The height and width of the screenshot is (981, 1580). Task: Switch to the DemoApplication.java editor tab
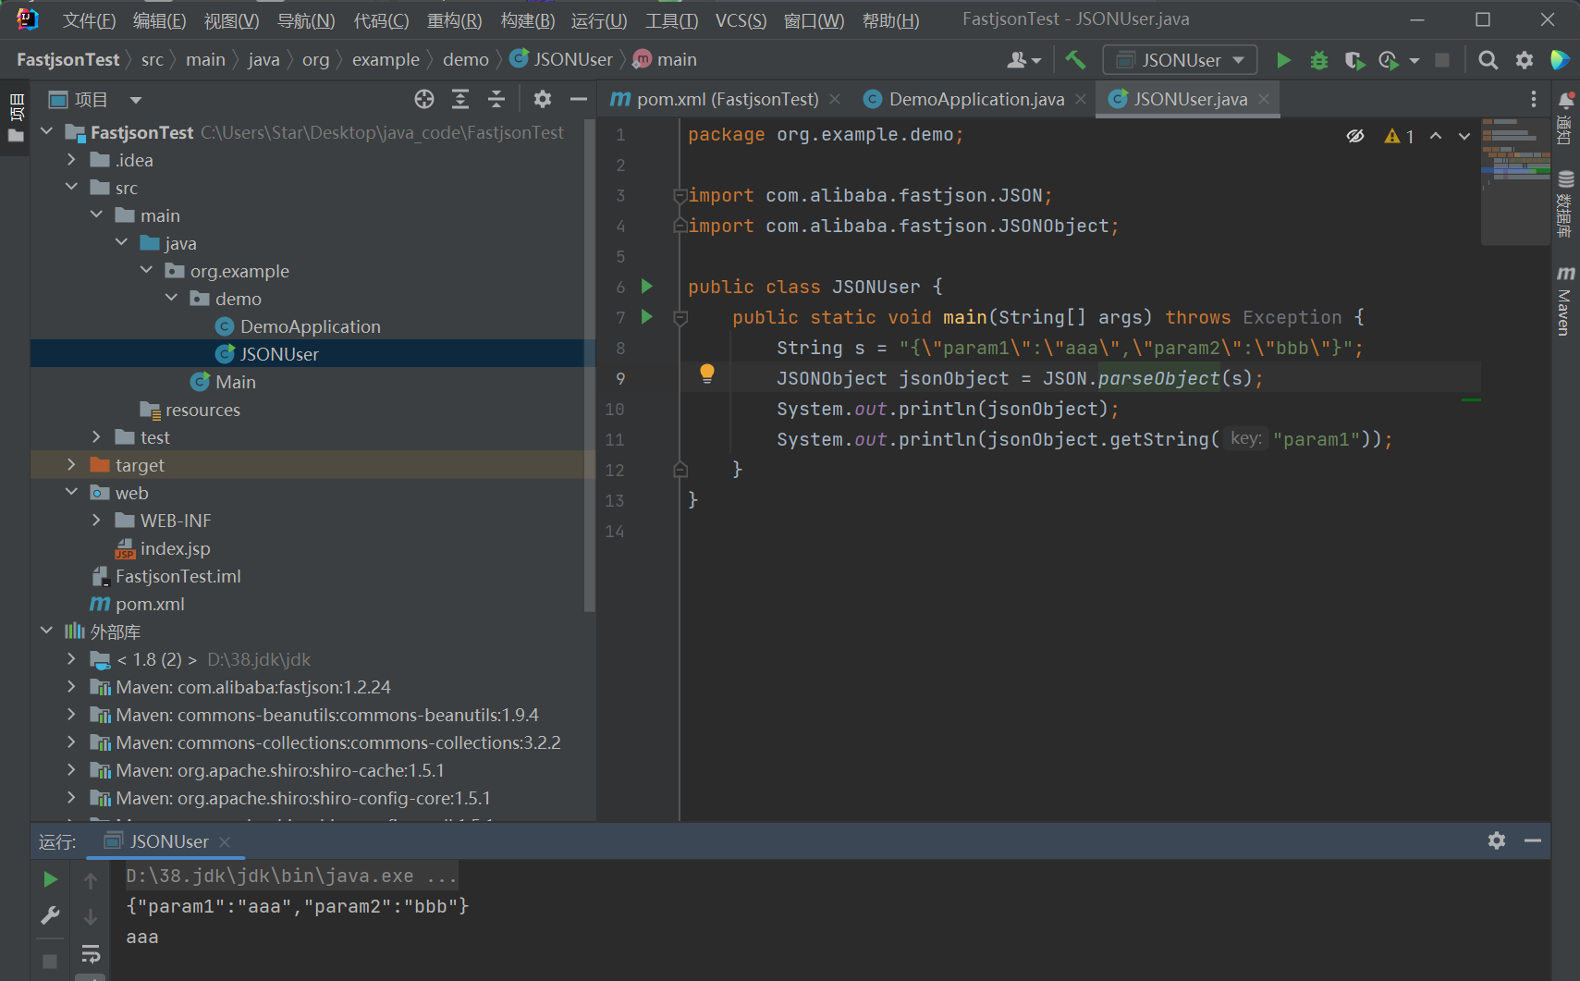point(975,99)
